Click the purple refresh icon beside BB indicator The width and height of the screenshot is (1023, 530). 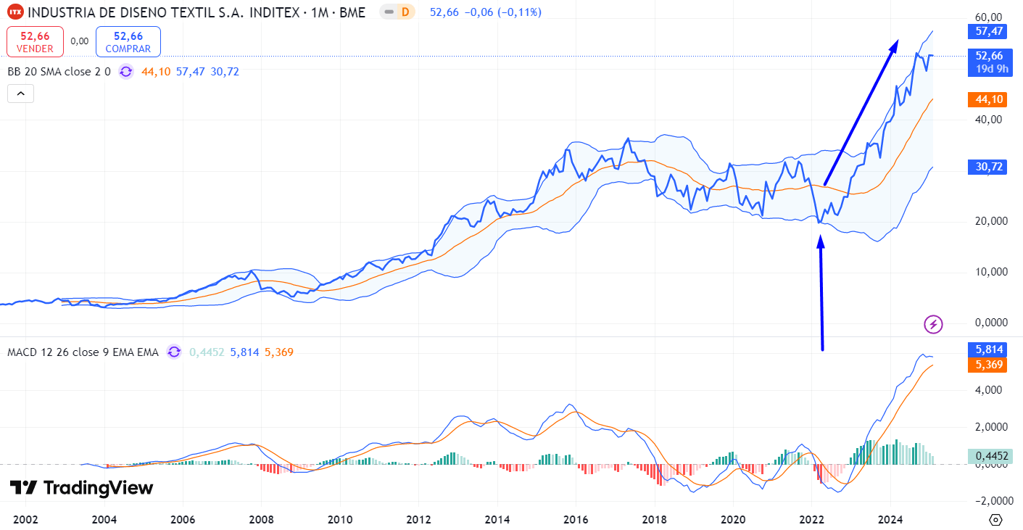coord(125,71)
